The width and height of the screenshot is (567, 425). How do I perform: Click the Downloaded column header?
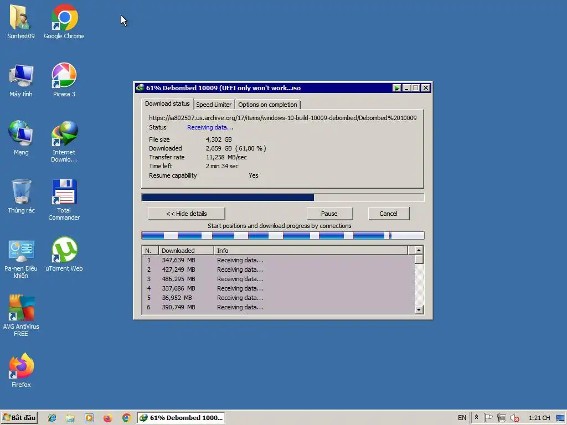[x=186, y=251]
